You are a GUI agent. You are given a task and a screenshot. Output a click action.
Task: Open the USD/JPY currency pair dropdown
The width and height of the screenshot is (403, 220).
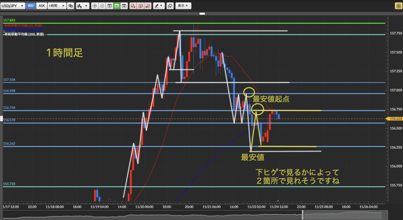click(x=13, y=6)
